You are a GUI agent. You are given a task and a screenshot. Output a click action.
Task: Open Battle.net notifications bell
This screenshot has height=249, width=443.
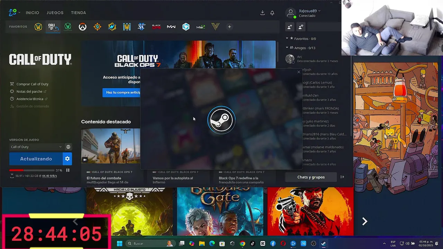(272, 13)
